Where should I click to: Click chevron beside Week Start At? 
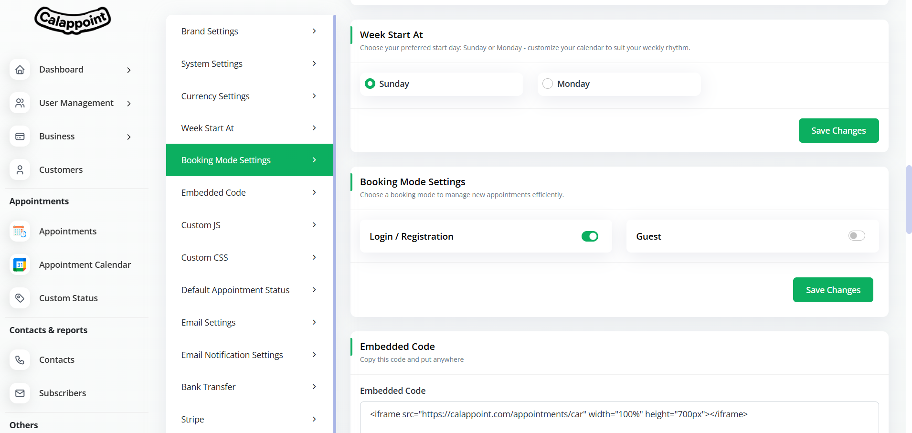coord(314,128)
